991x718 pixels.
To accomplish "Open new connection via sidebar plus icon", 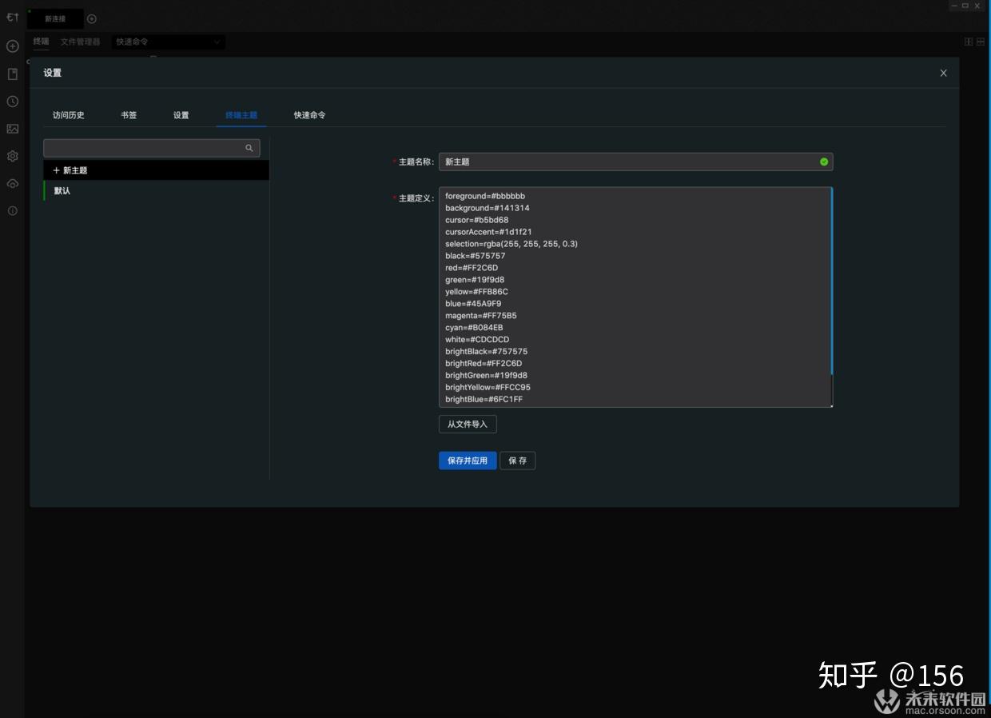I will 12,46.
